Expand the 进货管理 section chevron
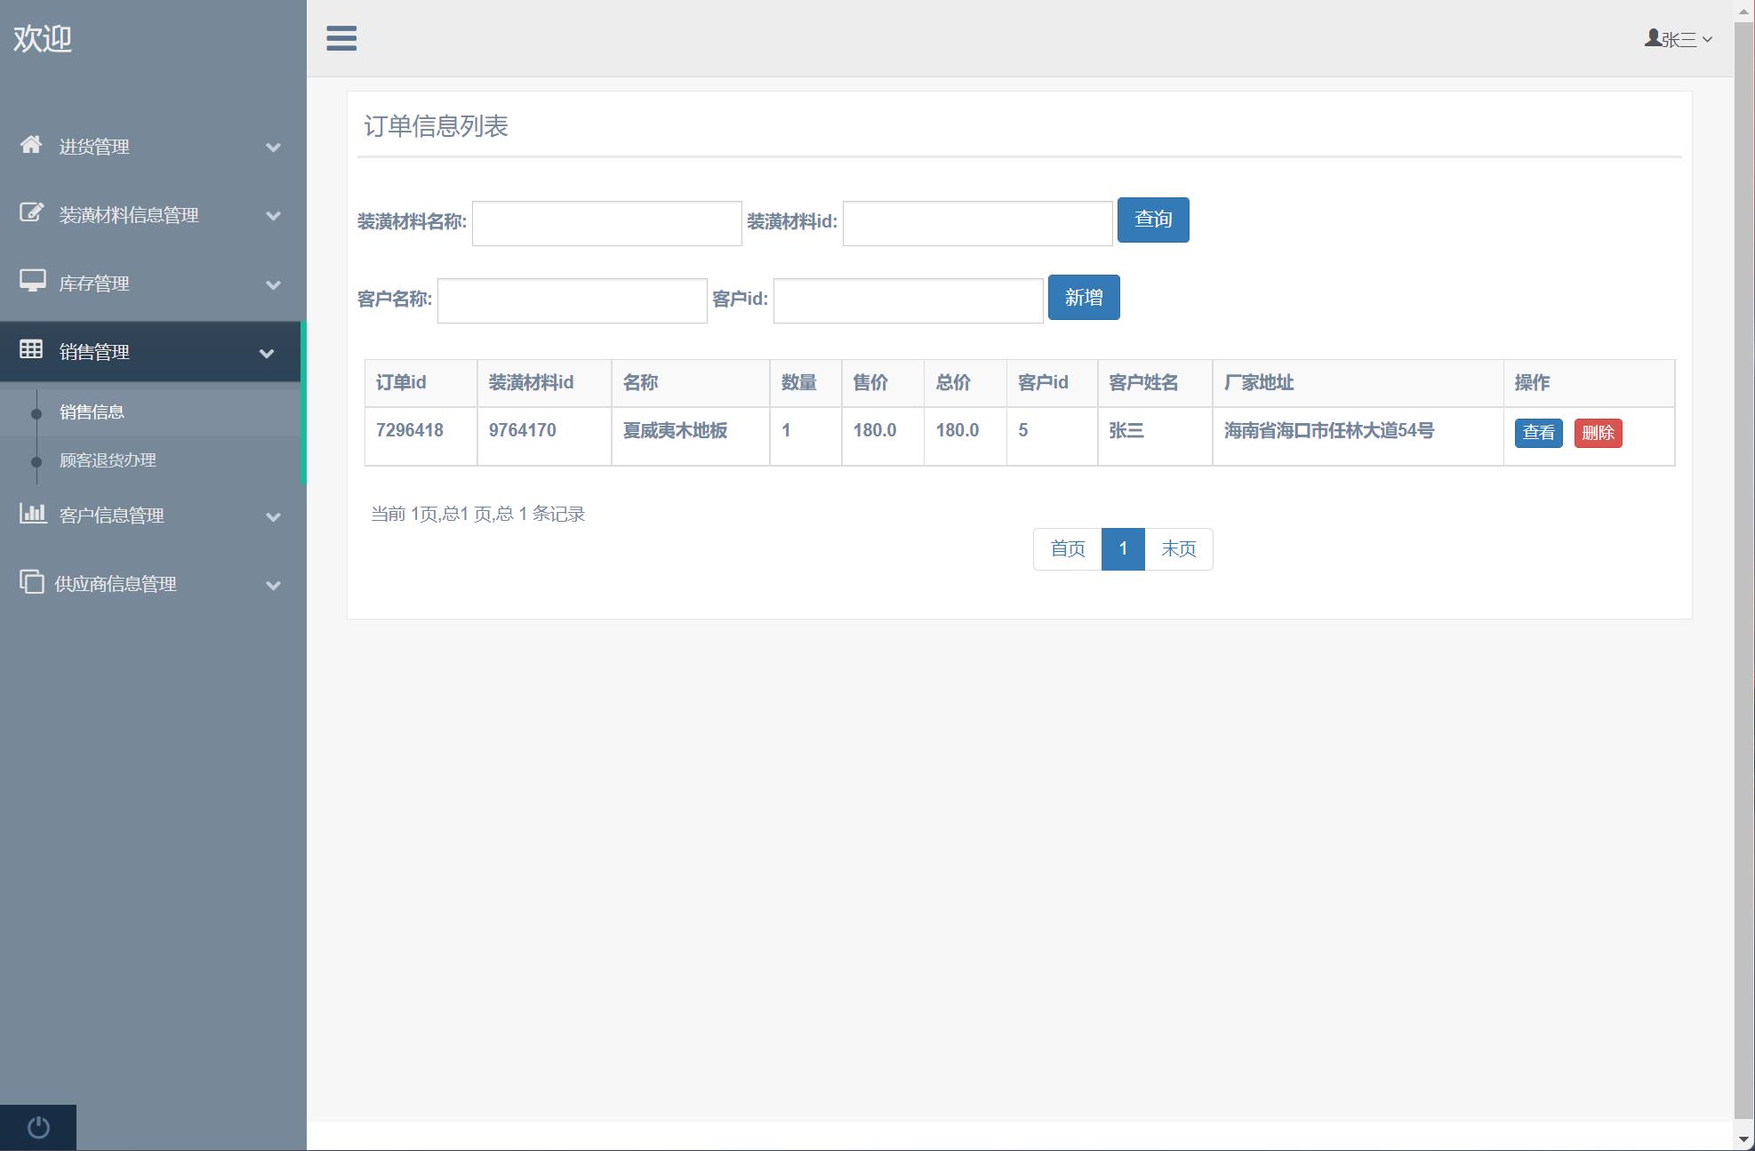Screen dimensions: 1755x1151 coord(273,147)
